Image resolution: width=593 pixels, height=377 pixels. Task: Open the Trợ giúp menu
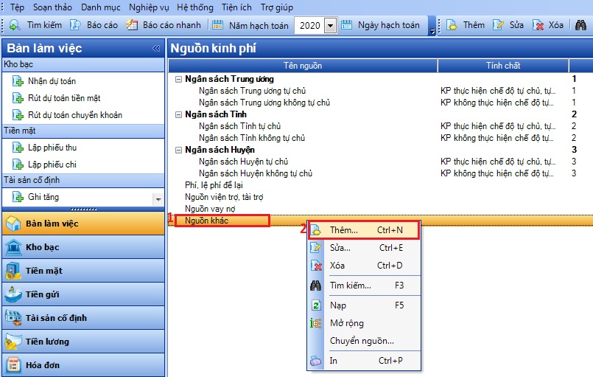277,7
